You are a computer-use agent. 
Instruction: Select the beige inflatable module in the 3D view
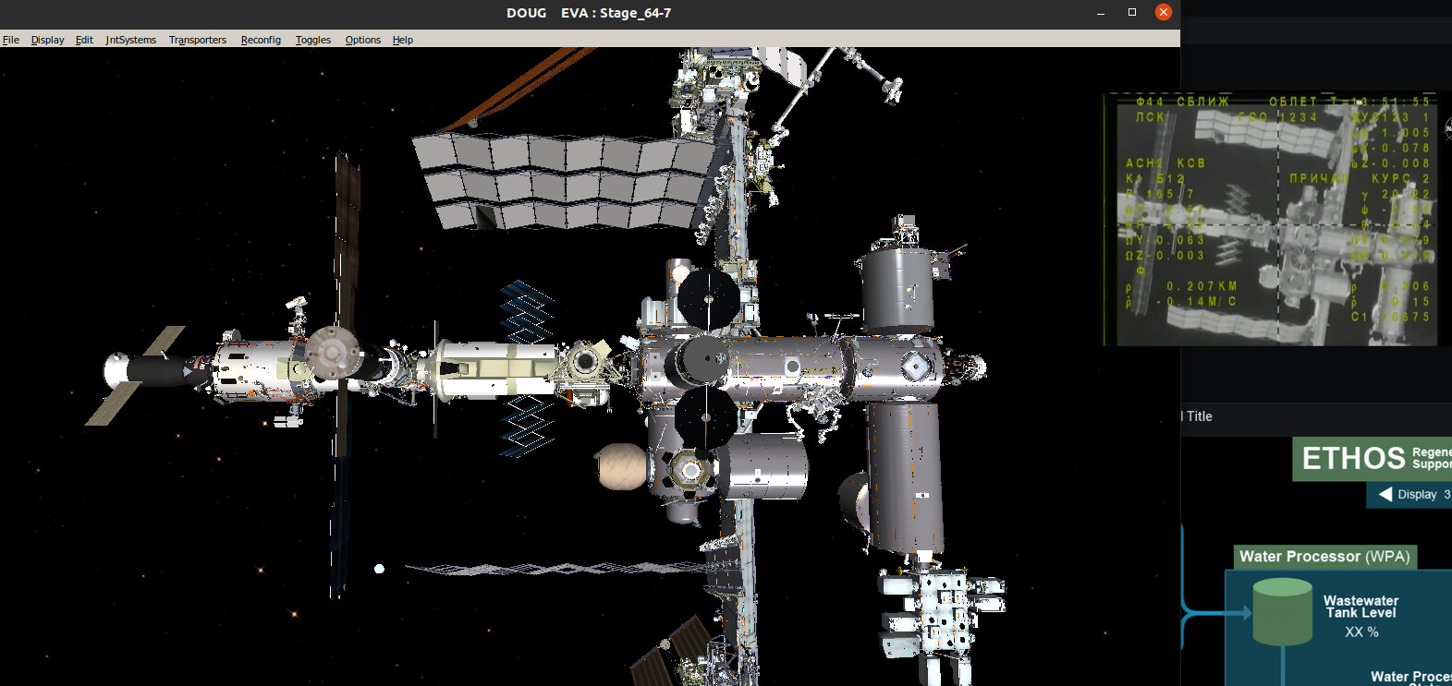[621, 466]
